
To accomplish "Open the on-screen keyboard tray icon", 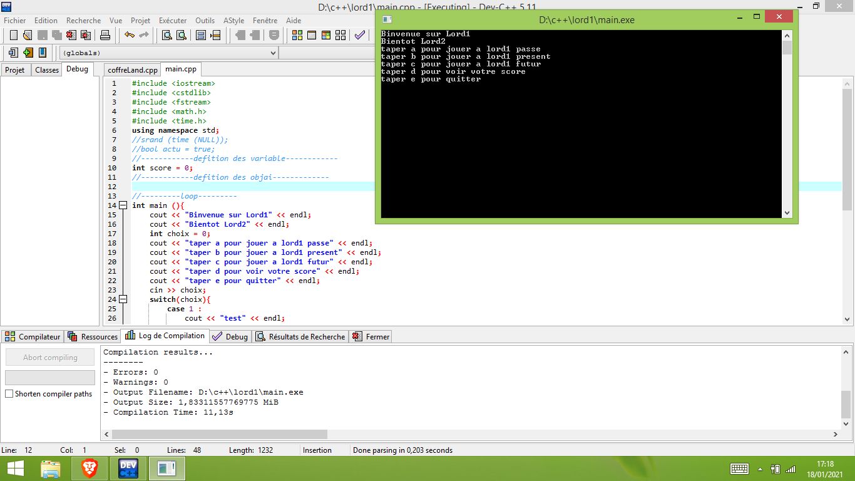I will (739, 468).
